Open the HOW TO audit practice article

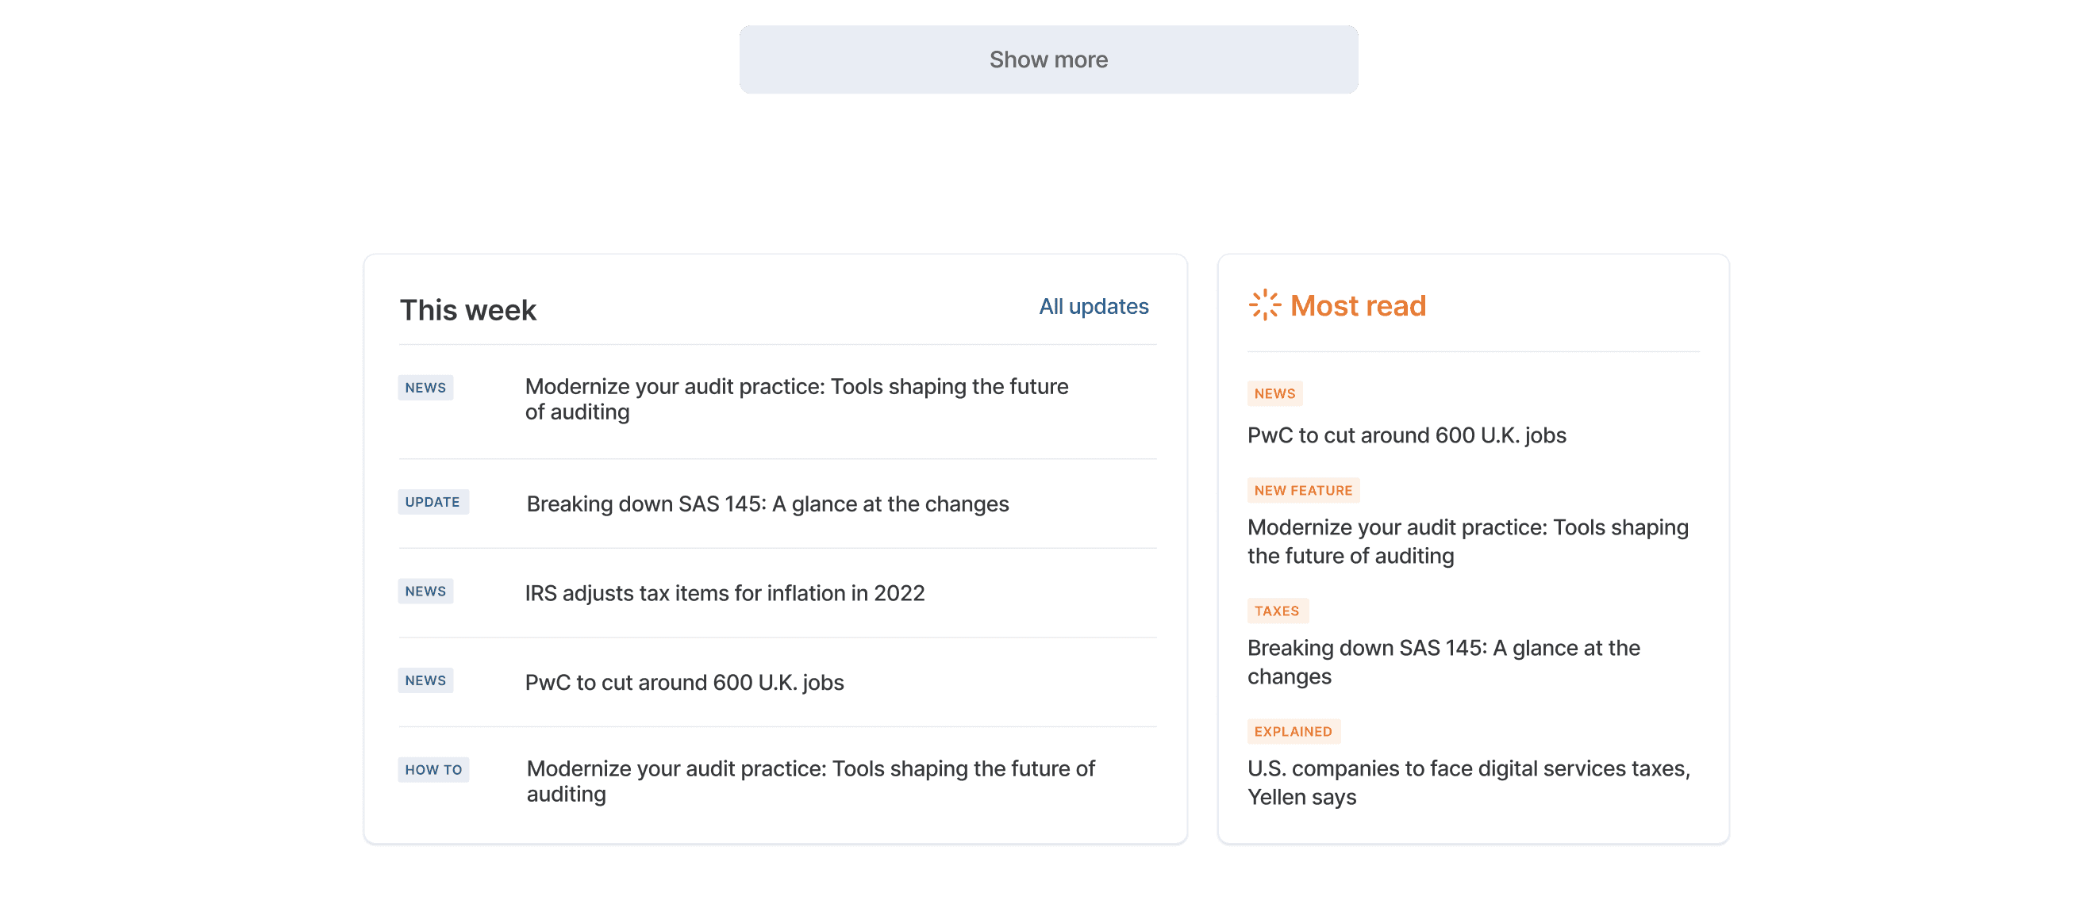point(809,781)
